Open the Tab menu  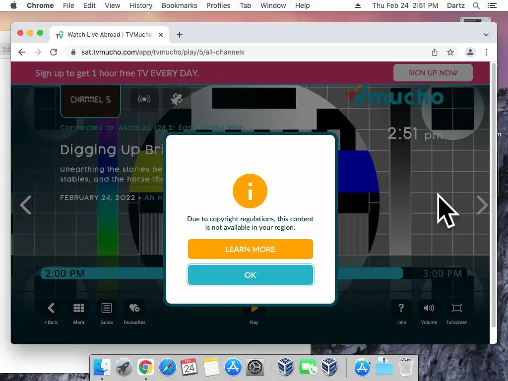[246, 5]
